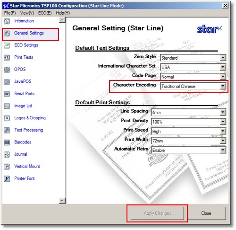The image size is (236, 230).
Task: Open the Help(H) menu
Action: pos(63,13)
